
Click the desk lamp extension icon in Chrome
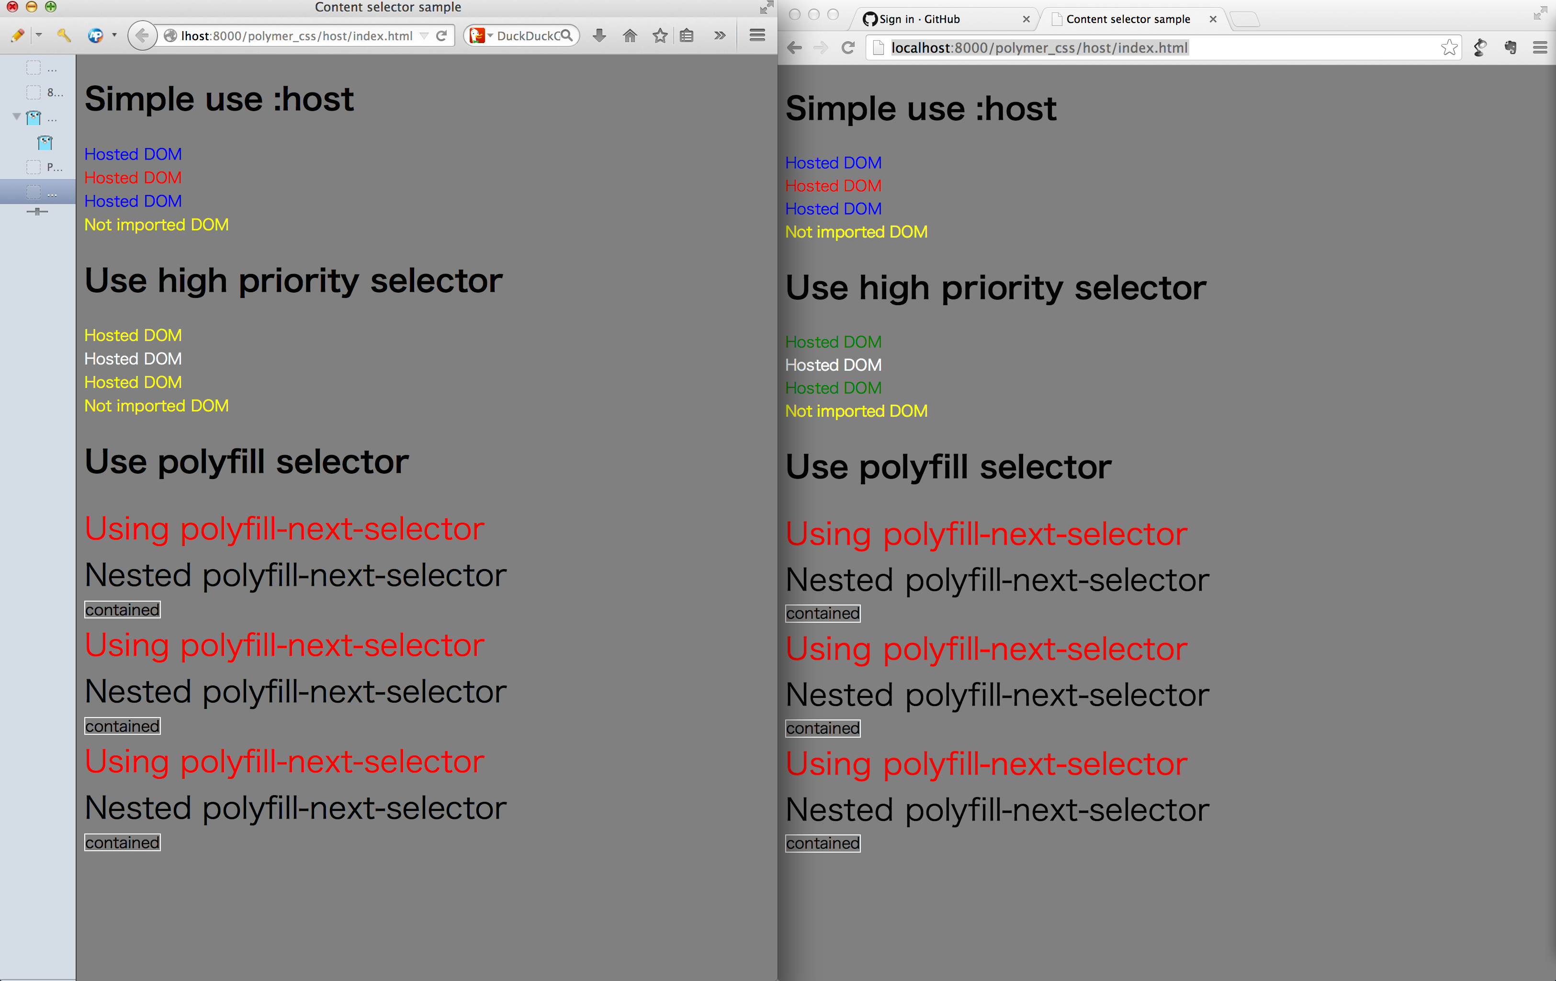1480,48
